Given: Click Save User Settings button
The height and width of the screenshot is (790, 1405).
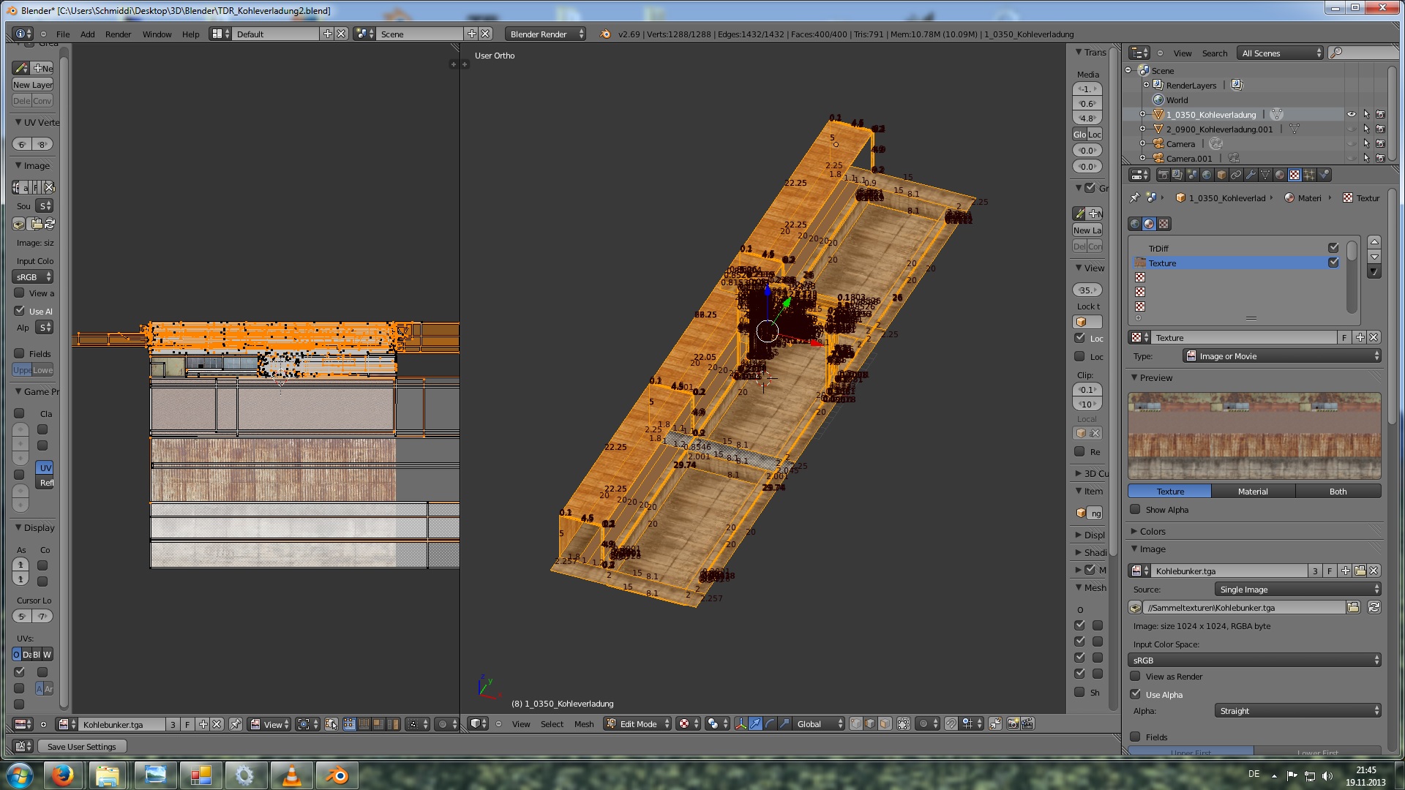Looking at the screenshot, I should pyautogui.click(x=82, y=747).
